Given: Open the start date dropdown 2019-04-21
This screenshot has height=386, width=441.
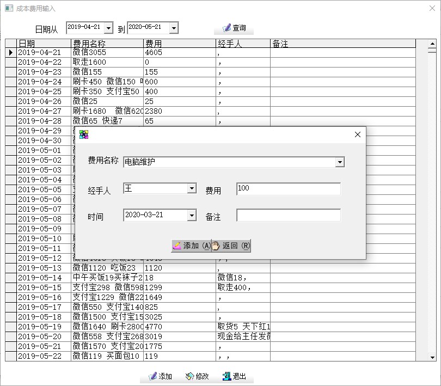Looking at the screenshot, I should coord(108,28).
